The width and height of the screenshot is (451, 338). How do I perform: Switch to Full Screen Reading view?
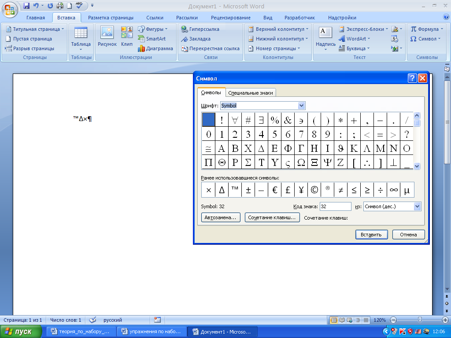pyautogui.click(x=342, y=320)
